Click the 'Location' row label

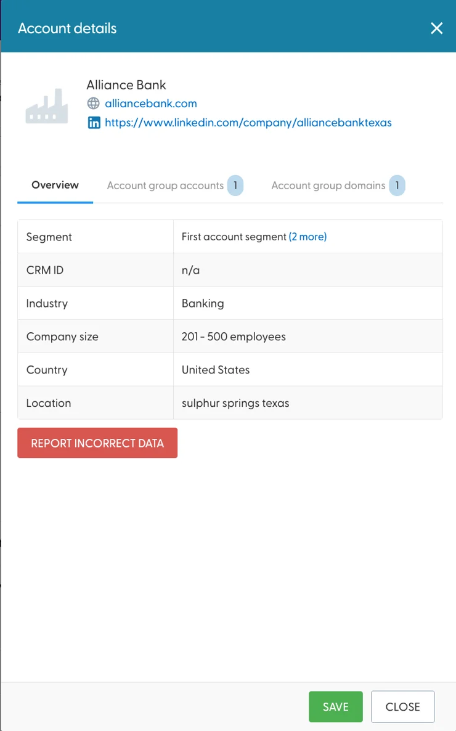click(49, 403)
